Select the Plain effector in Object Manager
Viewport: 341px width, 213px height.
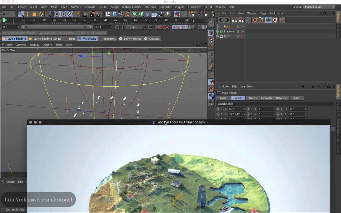(x=227, y=27)
